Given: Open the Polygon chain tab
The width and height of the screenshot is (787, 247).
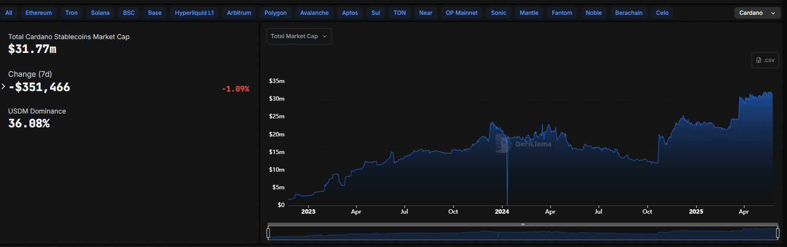Looking at the screenshot, I should click(x=276, y=13).
